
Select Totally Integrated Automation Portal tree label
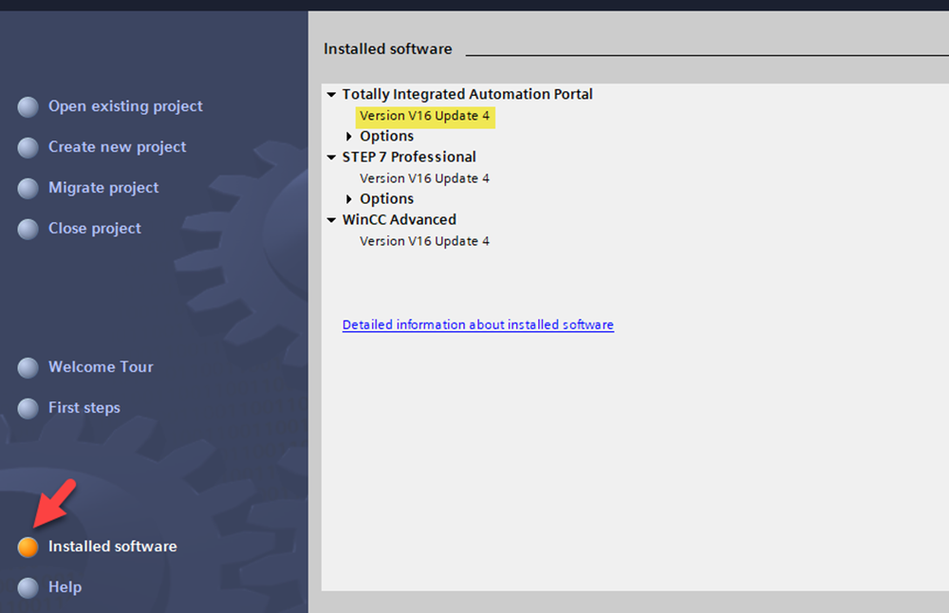click(467, 94)
